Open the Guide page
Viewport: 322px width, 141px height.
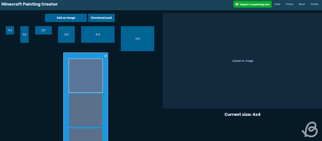[x=277, y=4]
